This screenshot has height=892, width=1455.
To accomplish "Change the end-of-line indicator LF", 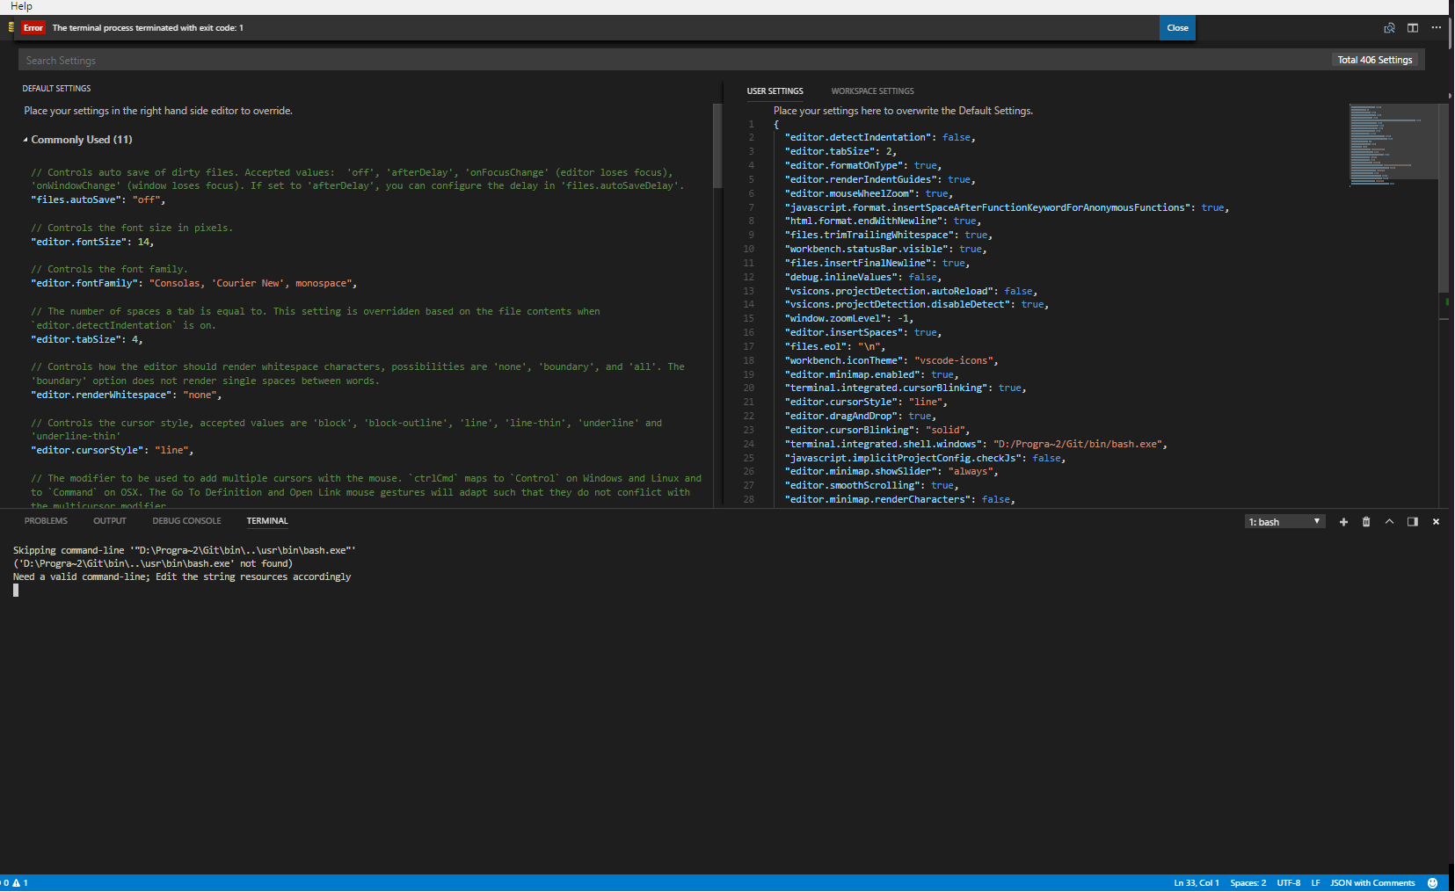I will [1314, 882].
